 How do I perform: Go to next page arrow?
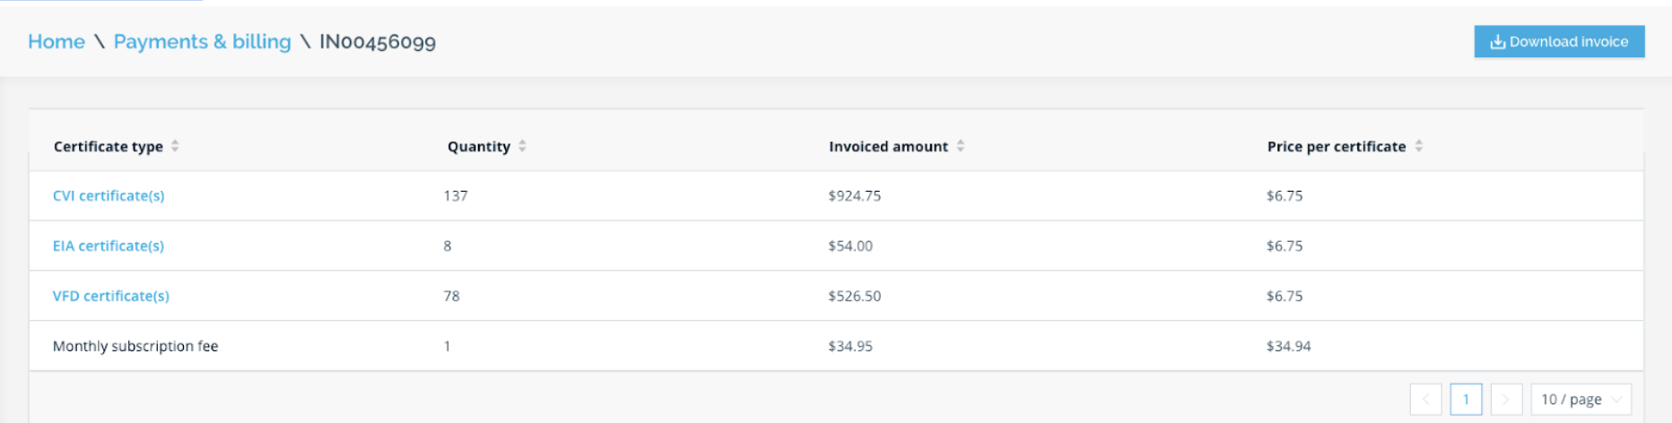point(1506,399)
